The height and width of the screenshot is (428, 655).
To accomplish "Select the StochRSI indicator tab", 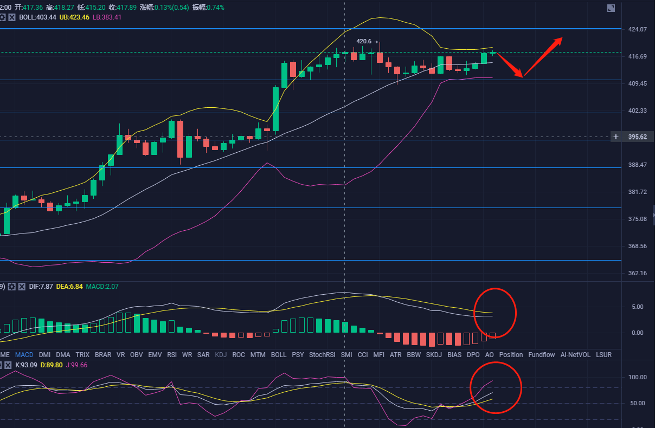I will tap(322, 355).
